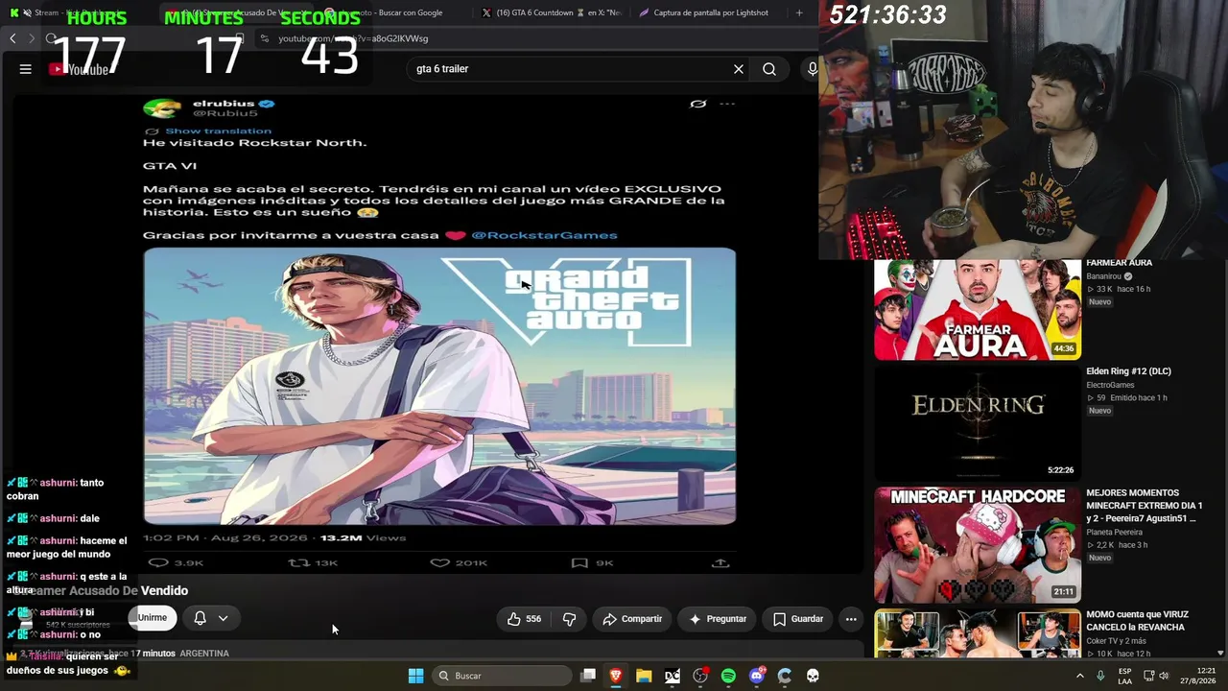The width and height of the screenshot is (1228, 691).
Task: Start YouTube voice search with microphone
Action: click(x=813, y=69)
